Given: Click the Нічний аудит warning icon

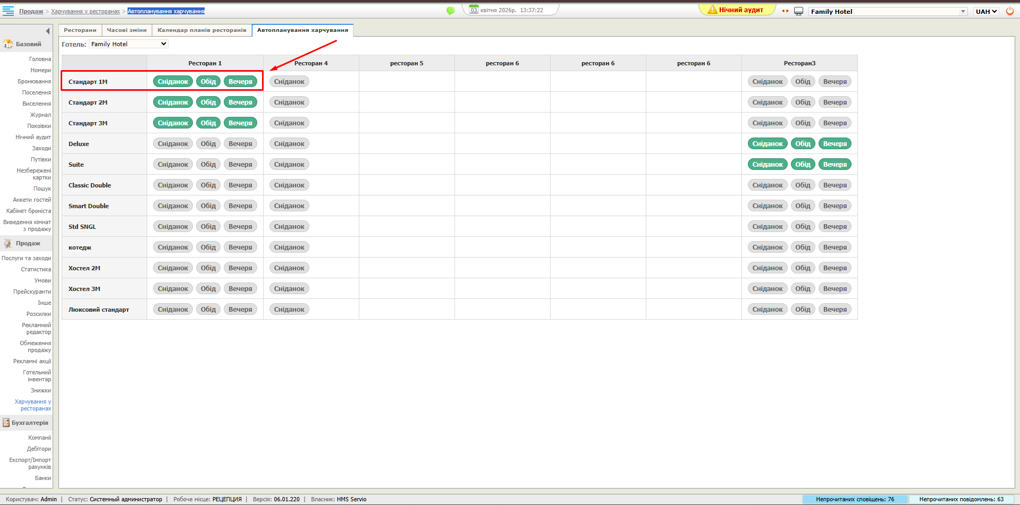Looking at the screenshot, I should 712,10.
